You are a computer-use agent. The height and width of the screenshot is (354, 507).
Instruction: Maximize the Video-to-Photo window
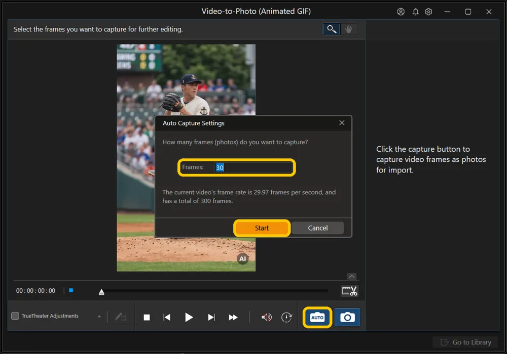[468, 12]
